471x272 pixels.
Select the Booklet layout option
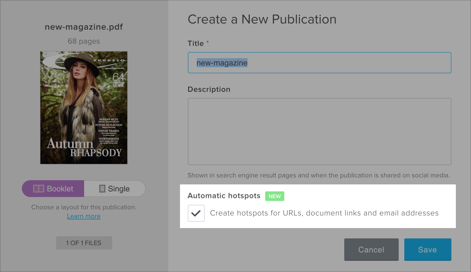click(x=53, y=188)
